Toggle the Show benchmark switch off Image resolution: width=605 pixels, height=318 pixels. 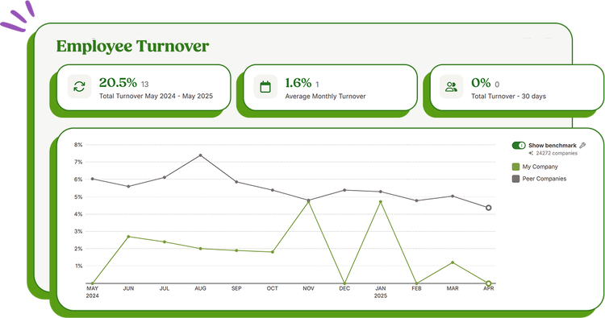[x=519, y=145]
